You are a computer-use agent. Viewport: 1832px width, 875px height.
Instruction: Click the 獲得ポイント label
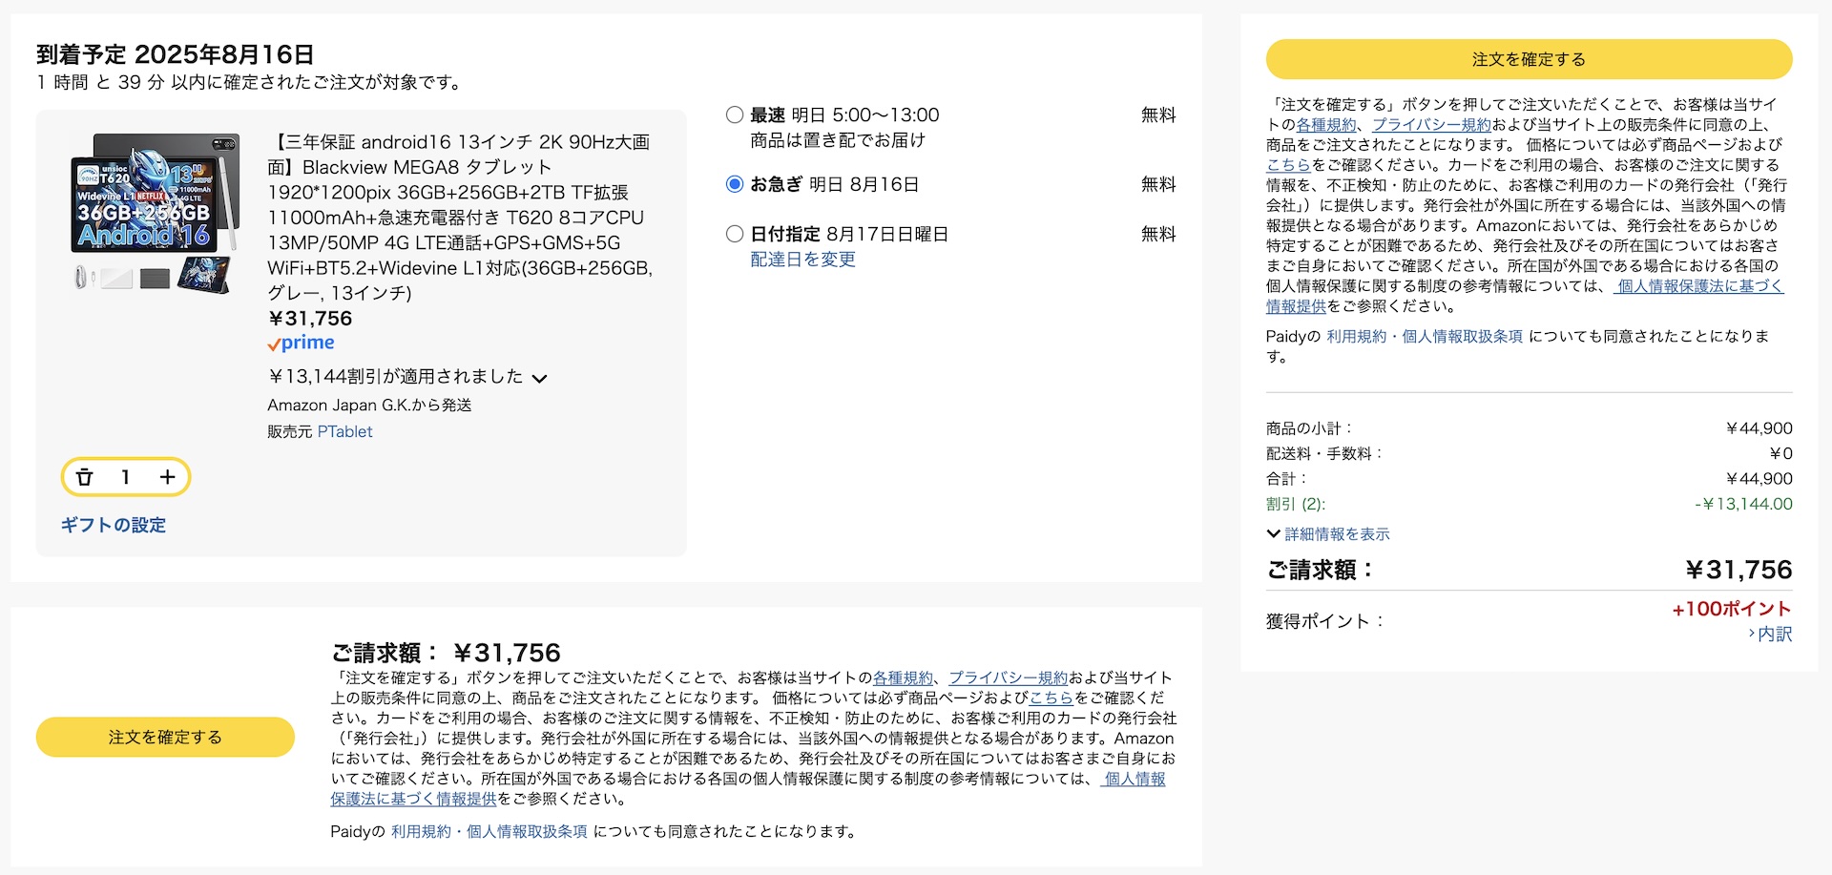tap(1325, 621)
